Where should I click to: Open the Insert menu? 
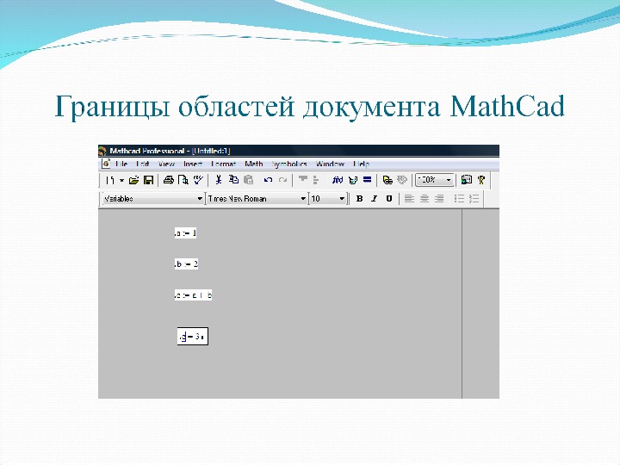click(x=193, y=164)
